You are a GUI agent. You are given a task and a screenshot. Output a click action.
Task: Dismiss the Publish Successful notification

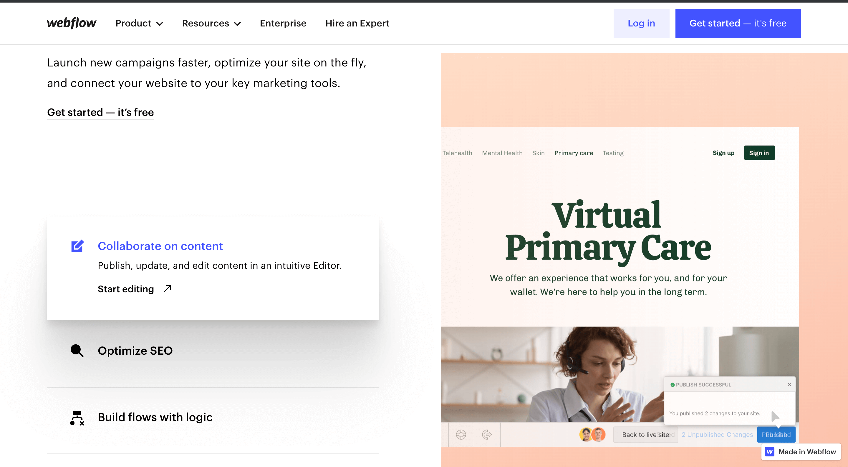pyautogui.click(x=789, y=384)
